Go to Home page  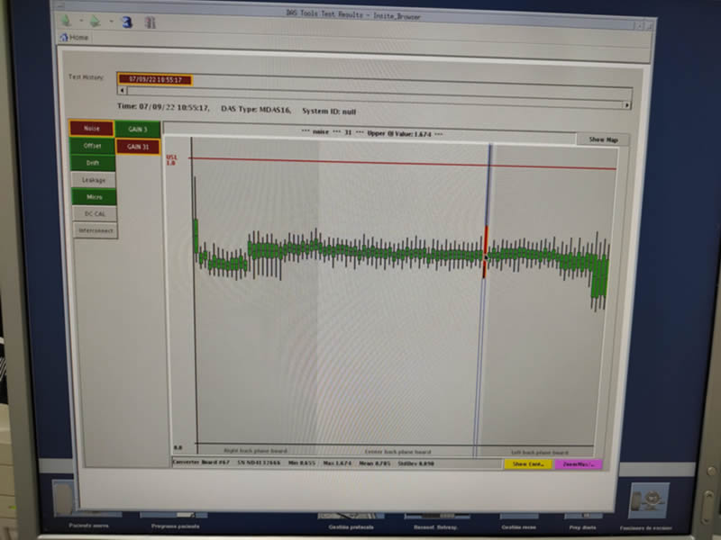point(75,38)
